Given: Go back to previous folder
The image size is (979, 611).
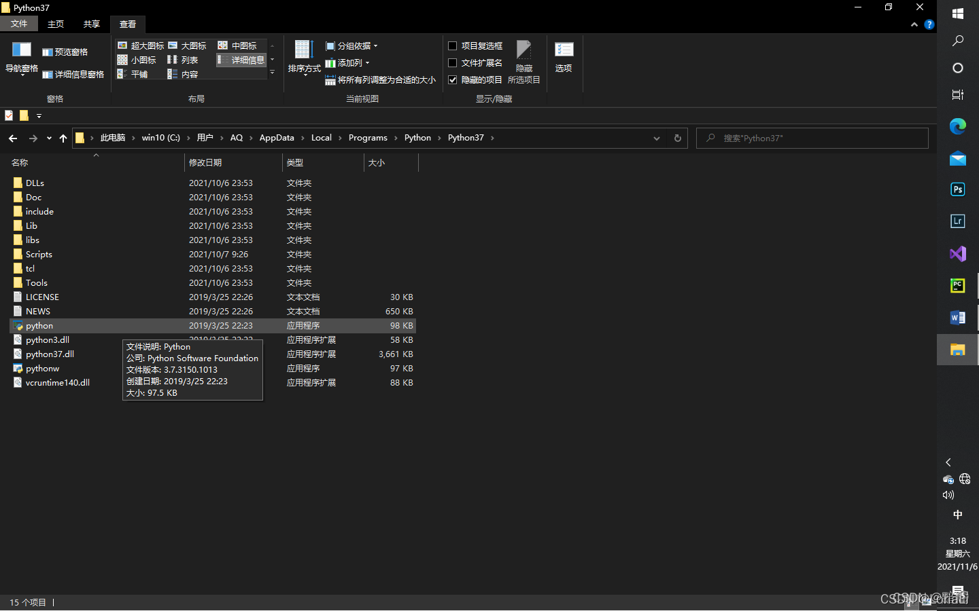Looking at the screenshot, I should coord(13,138).
